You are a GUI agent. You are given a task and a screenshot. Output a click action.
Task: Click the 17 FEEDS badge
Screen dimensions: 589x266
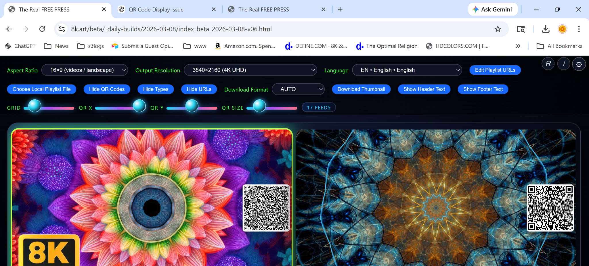coord(319,107)
